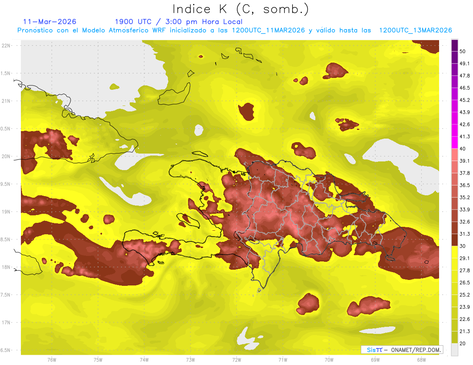This screenshot has width=473, height=365.
Task: Click the '71W' longitude label
Action: click(283, 360)
